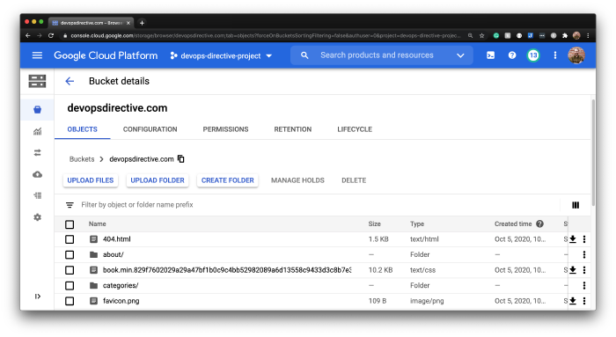Open Storage settings gear in sidebar

[37, 217]
